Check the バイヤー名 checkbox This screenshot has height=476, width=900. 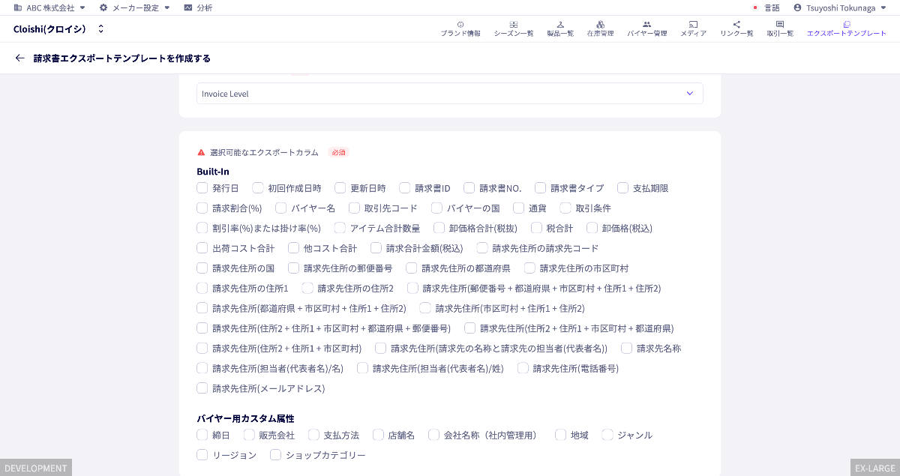281,208
